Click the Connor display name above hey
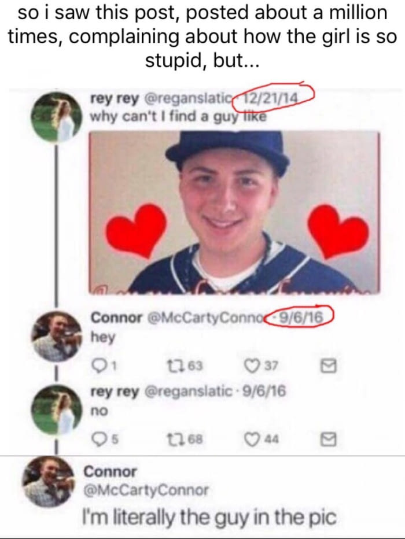 point(116,318)
